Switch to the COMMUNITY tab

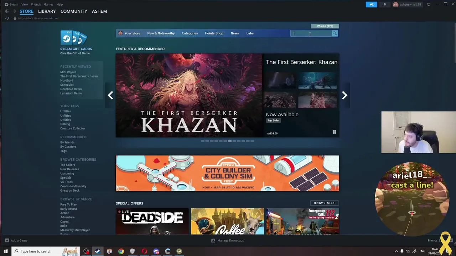[74, 11]
